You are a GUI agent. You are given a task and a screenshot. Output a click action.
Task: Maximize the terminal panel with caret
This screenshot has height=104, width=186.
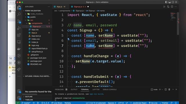(173, 90)
